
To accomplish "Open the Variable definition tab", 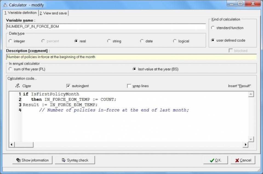I will click(20, 13).
